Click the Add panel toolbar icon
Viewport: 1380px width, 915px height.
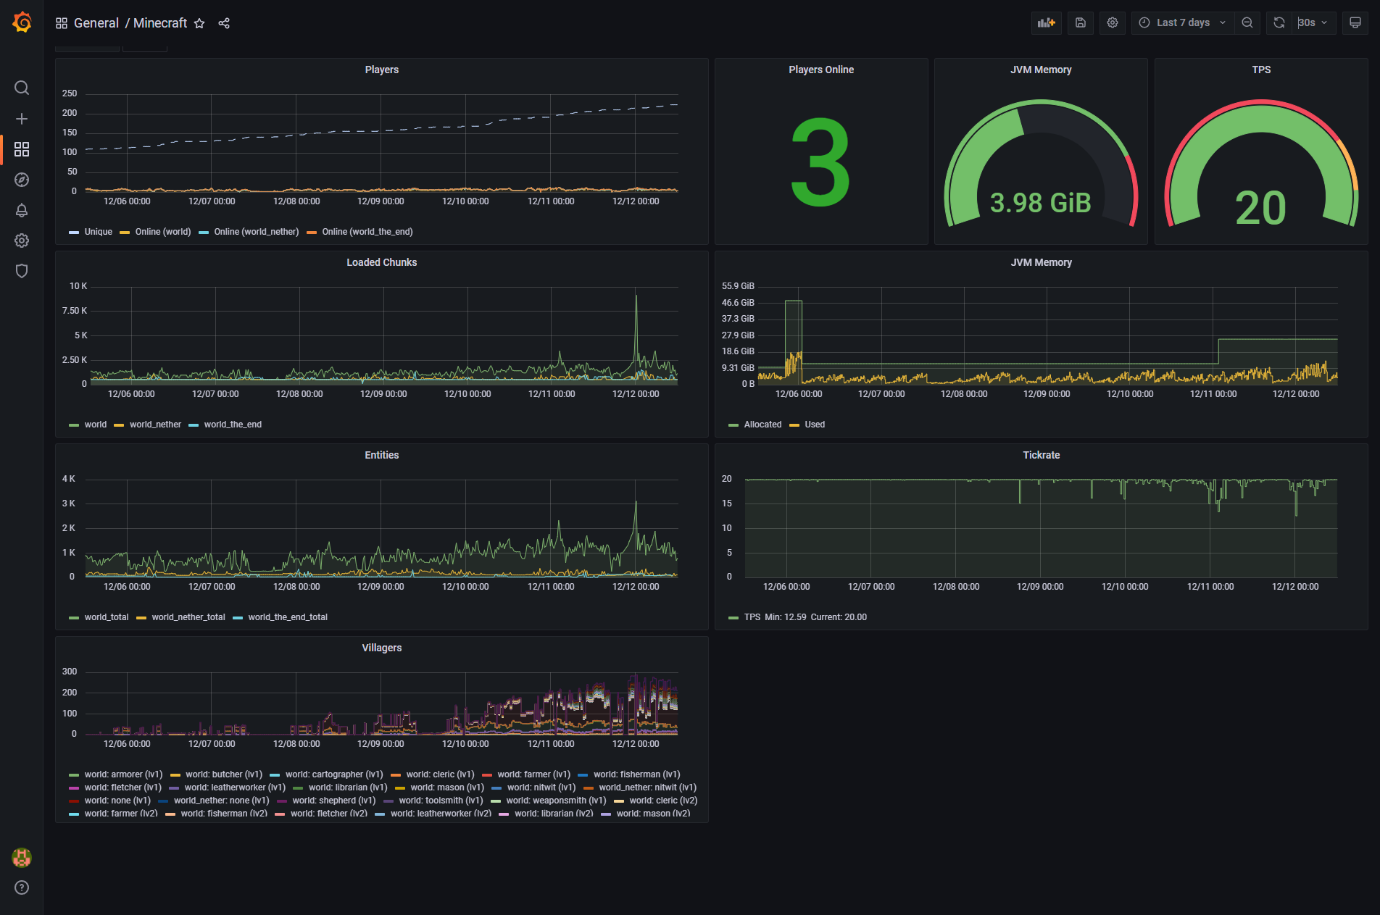click(x=1046, y=23)
